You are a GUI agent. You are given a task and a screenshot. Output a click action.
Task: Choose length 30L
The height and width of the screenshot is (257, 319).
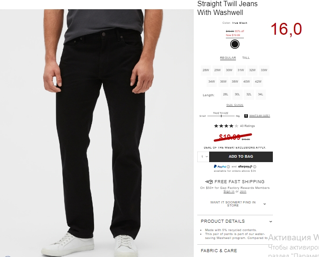tap(237, 94)
